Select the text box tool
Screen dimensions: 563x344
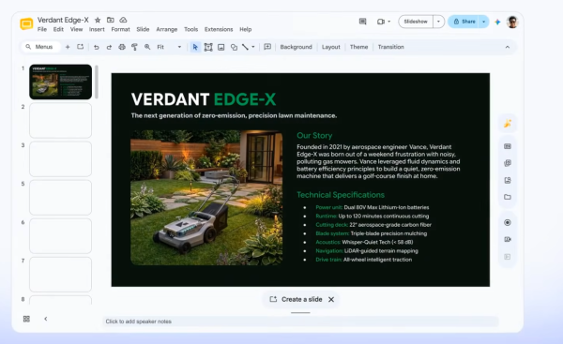(208, 47)
